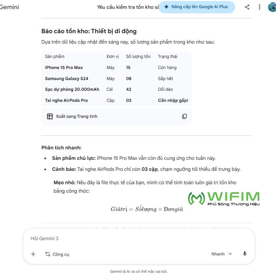Click the Gemini logo text
Viewport: 276px width, 276px height.
9,7
